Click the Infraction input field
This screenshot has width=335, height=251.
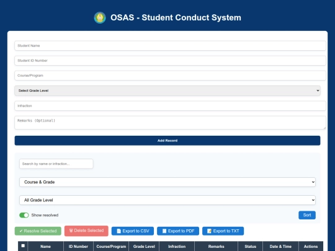coord(170,106)
